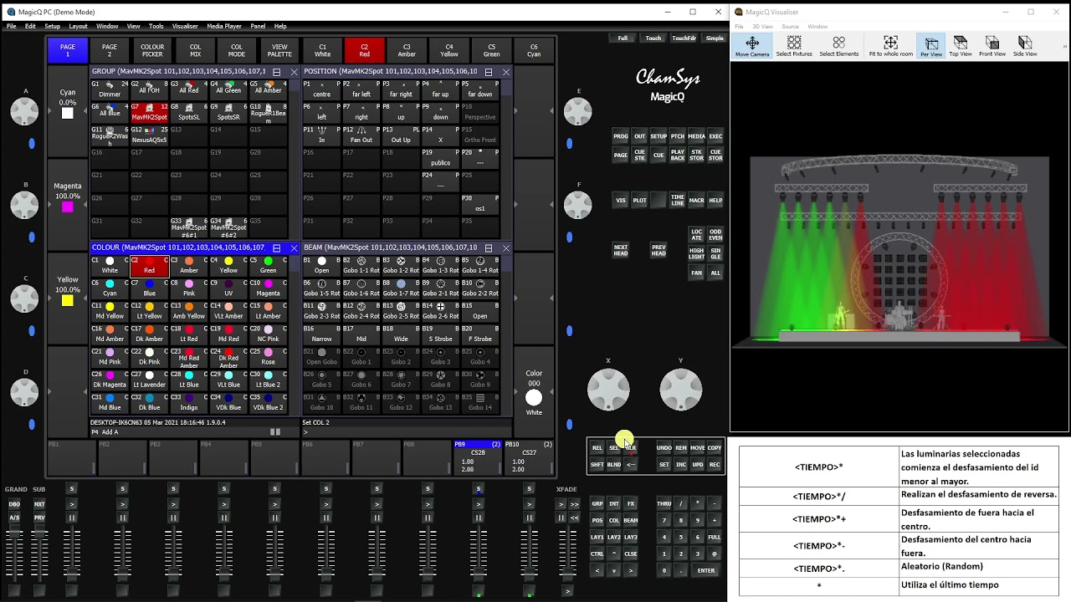The width and height of the screenshot is (1071, 602).
Task: Switch the Visualiser to Side View
Action: tap(1024, 46)
